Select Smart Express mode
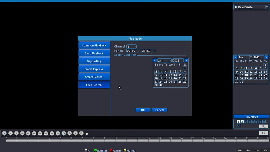This screenshot has height=152, width=270. coord(94,69)
